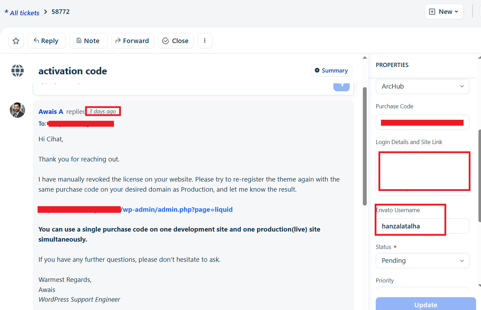Viewport: 481px width, 310px height.
Task: Click the blue partially hidden button above reply
Action: point(342,86)
